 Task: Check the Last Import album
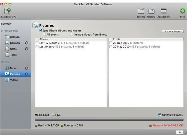pyautogui.click(x=37, y=47)
